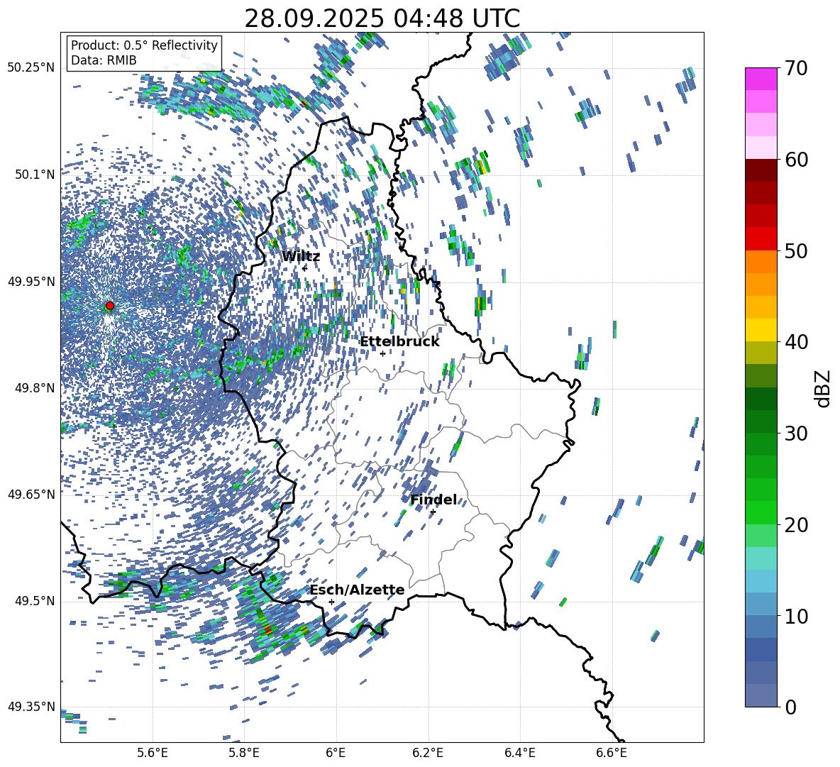
Task: Click the 50.1°N latitude label
Action: tap(34, 175)
